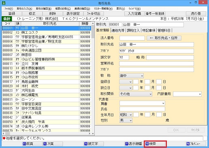Click the 営業所名 input field
Image resolution: width=209 pixels, height=148 pixels.
pos(156,64)
